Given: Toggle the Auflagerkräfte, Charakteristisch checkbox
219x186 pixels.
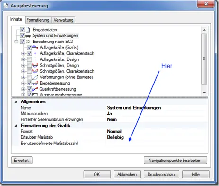Looking at the screenshot, I should (x=29, y=53).
